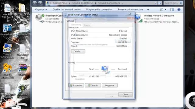The height and width of the screenshot is (109, 195).
Task: Open the Help question mark icon
Action: click(x=179, y=9)
